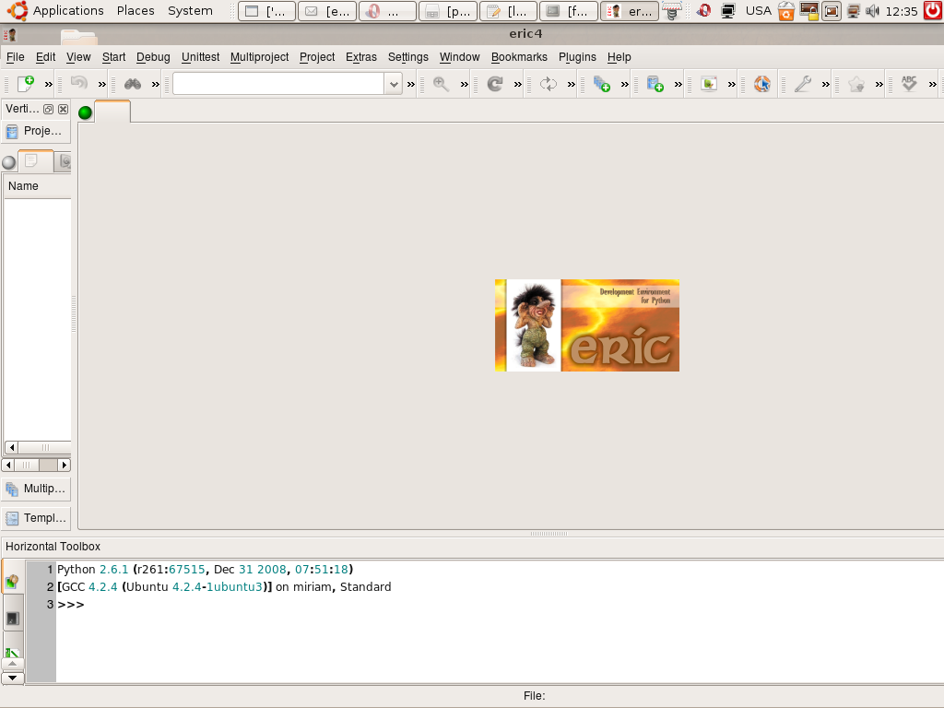
Task: Click the spell check ABC icon
Action: (909, 84)
